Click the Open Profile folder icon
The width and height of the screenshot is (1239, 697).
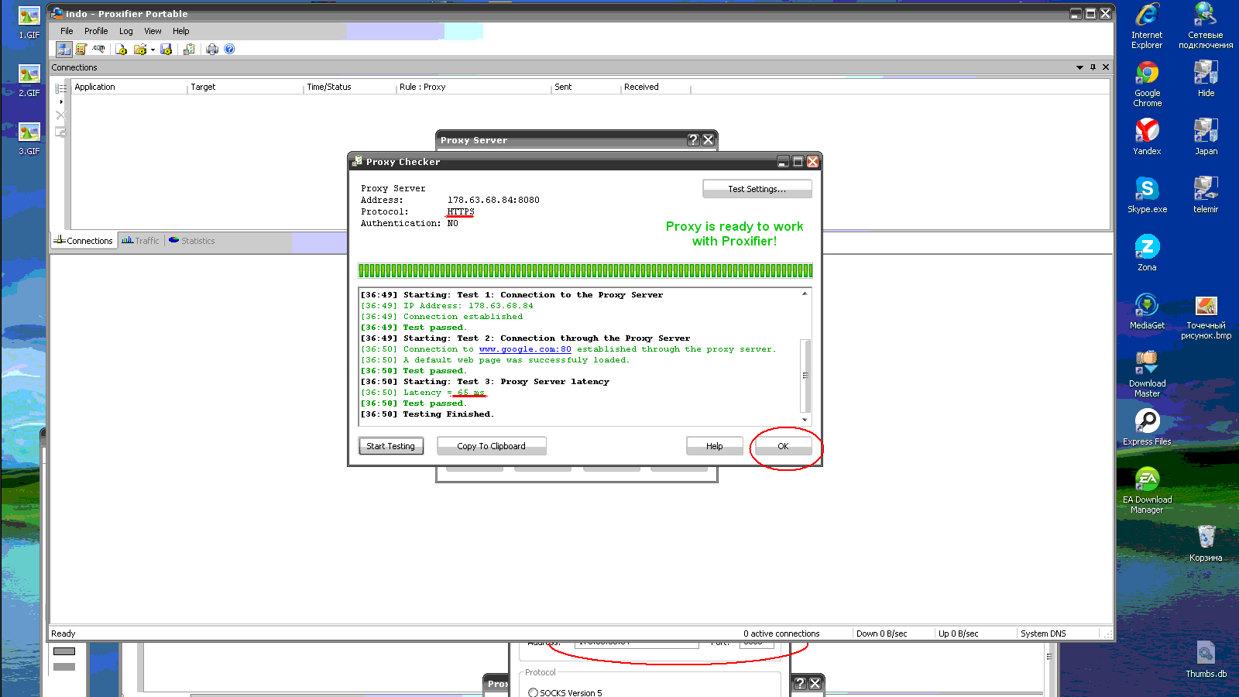pos(140,49)
